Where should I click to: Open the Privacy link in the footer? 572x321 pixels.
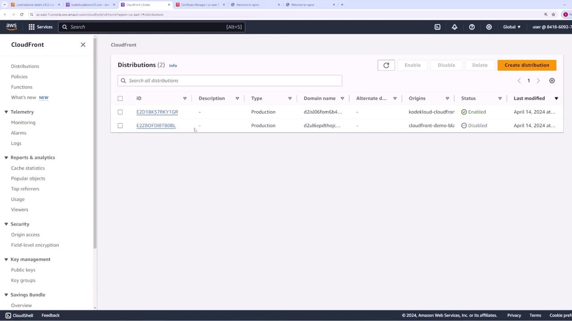tap(514, 315)
